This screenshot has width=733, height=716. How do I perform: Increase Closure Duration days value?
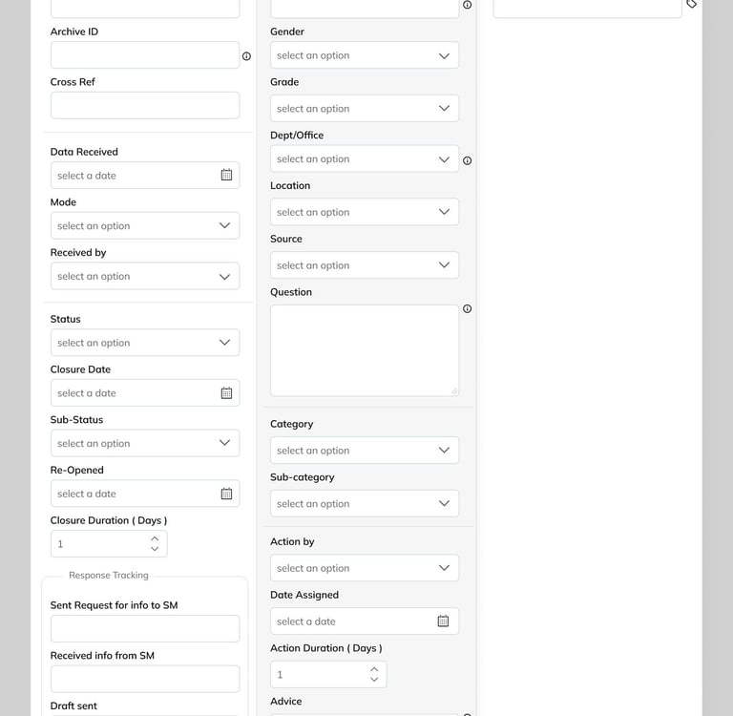[x=155, y=538]
